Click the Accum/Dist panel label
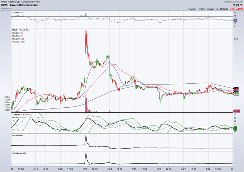The image size is (244, 172). coord(17,135)
